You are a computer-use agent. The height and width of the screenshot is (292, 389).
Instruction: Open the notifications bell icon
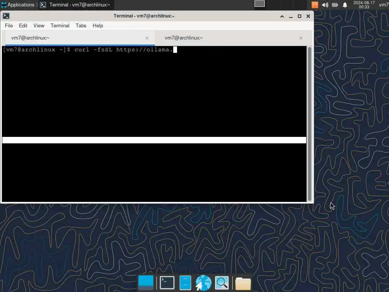345,5
